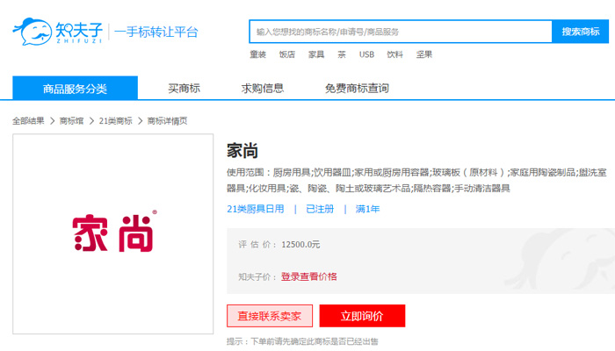Click the 21类厨具日用 tag
The image size is (615, 351).
point(256,209)
